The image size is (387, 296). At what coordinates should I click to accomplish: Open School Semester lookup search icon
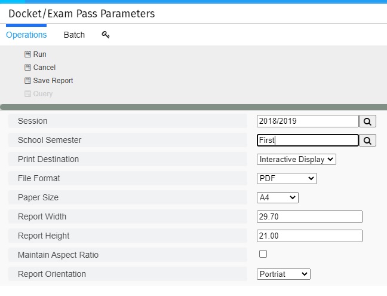coord(367,141)
